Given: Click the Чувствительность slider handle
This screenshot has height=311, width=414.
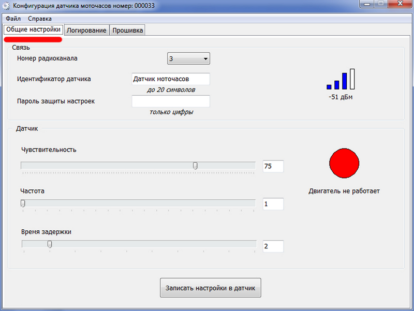Looking at the screenshot, I should pos(195,166).
